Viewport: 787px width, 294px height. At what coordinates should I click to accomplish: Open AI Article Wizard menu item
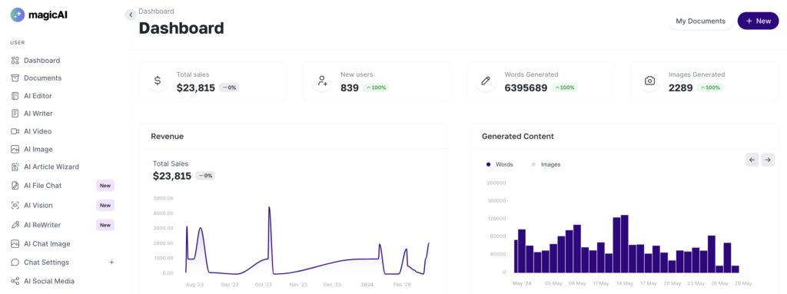point(51,167)
